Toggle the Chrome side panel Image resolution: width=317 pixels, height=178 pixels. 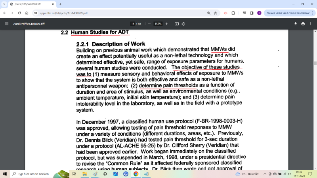point(252,13)
